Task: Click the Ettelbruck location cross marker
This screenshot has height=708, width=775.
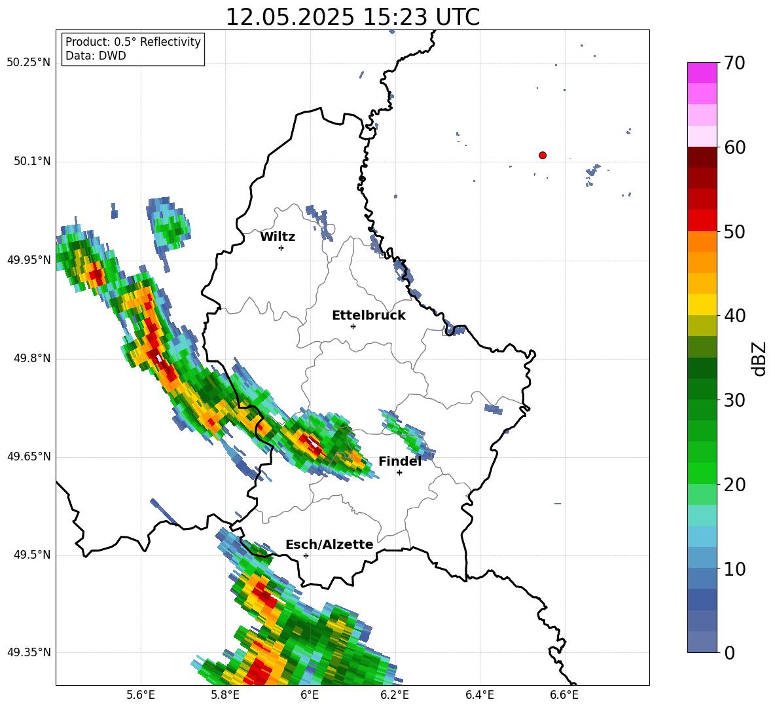Action: (x=353, y=326)
